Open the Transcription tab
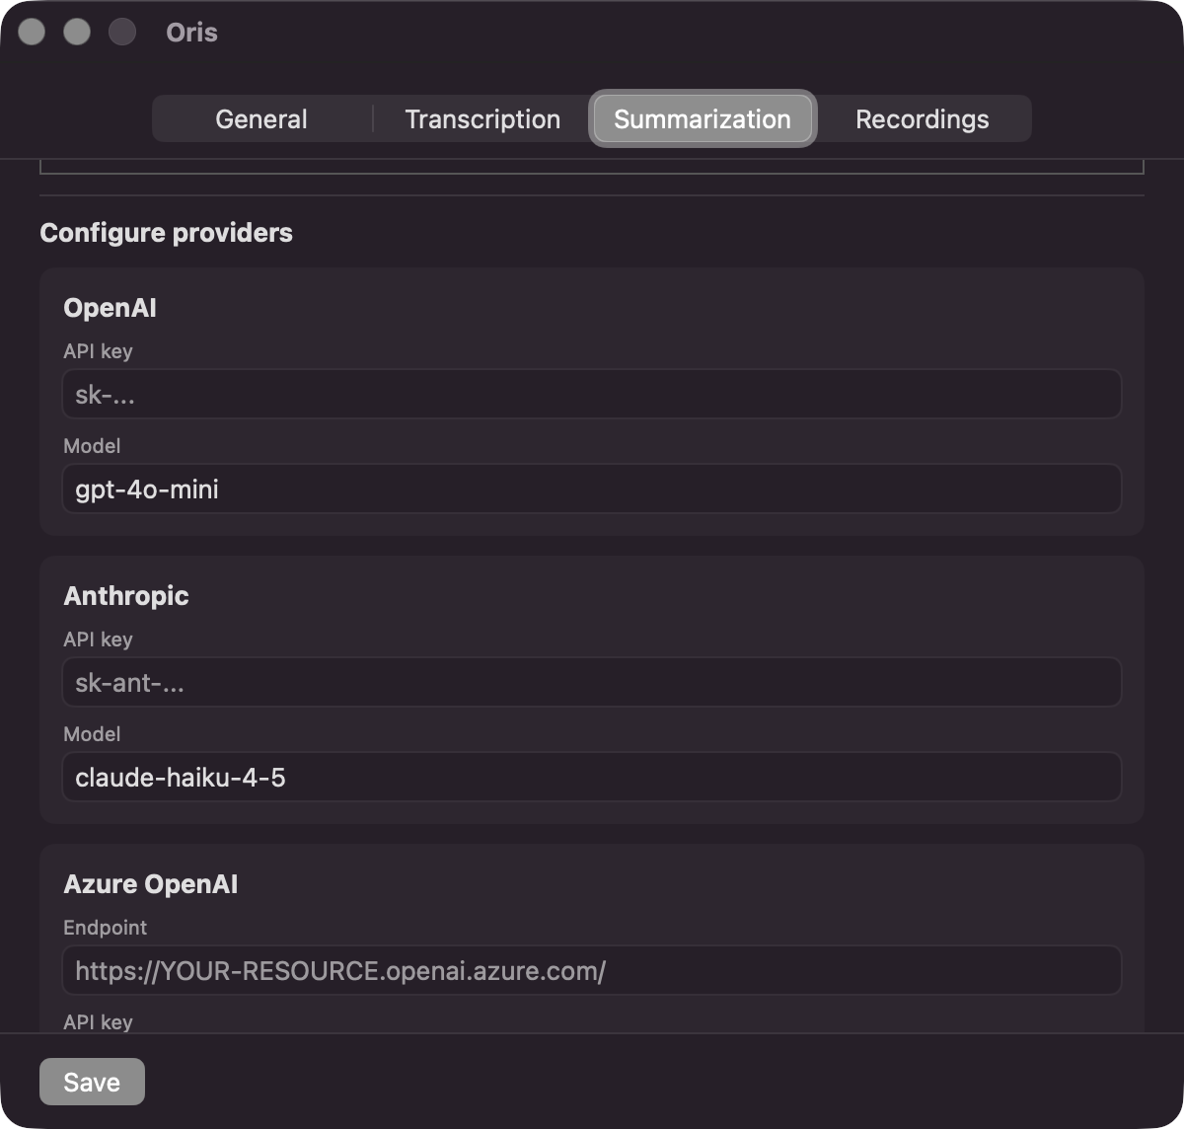This screenshot has width=1184, height=1129. pos(482,119)
